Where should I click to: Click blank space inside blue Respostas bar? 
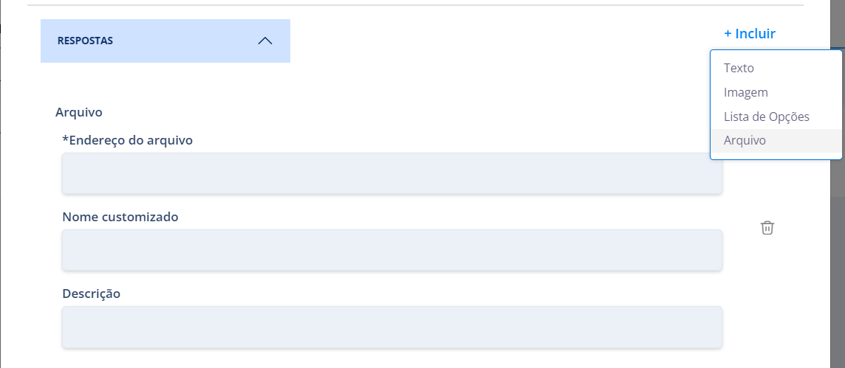tap(183, 41)
